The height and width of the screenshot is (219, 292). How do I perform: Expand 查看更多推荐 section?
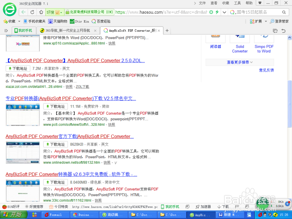click(x=240, y=62)
